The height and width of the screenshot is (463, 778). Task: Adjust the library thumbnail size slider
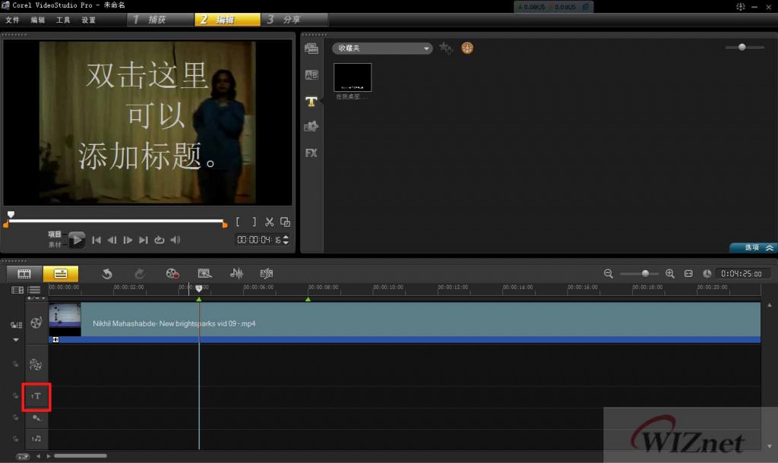[742, 47]
